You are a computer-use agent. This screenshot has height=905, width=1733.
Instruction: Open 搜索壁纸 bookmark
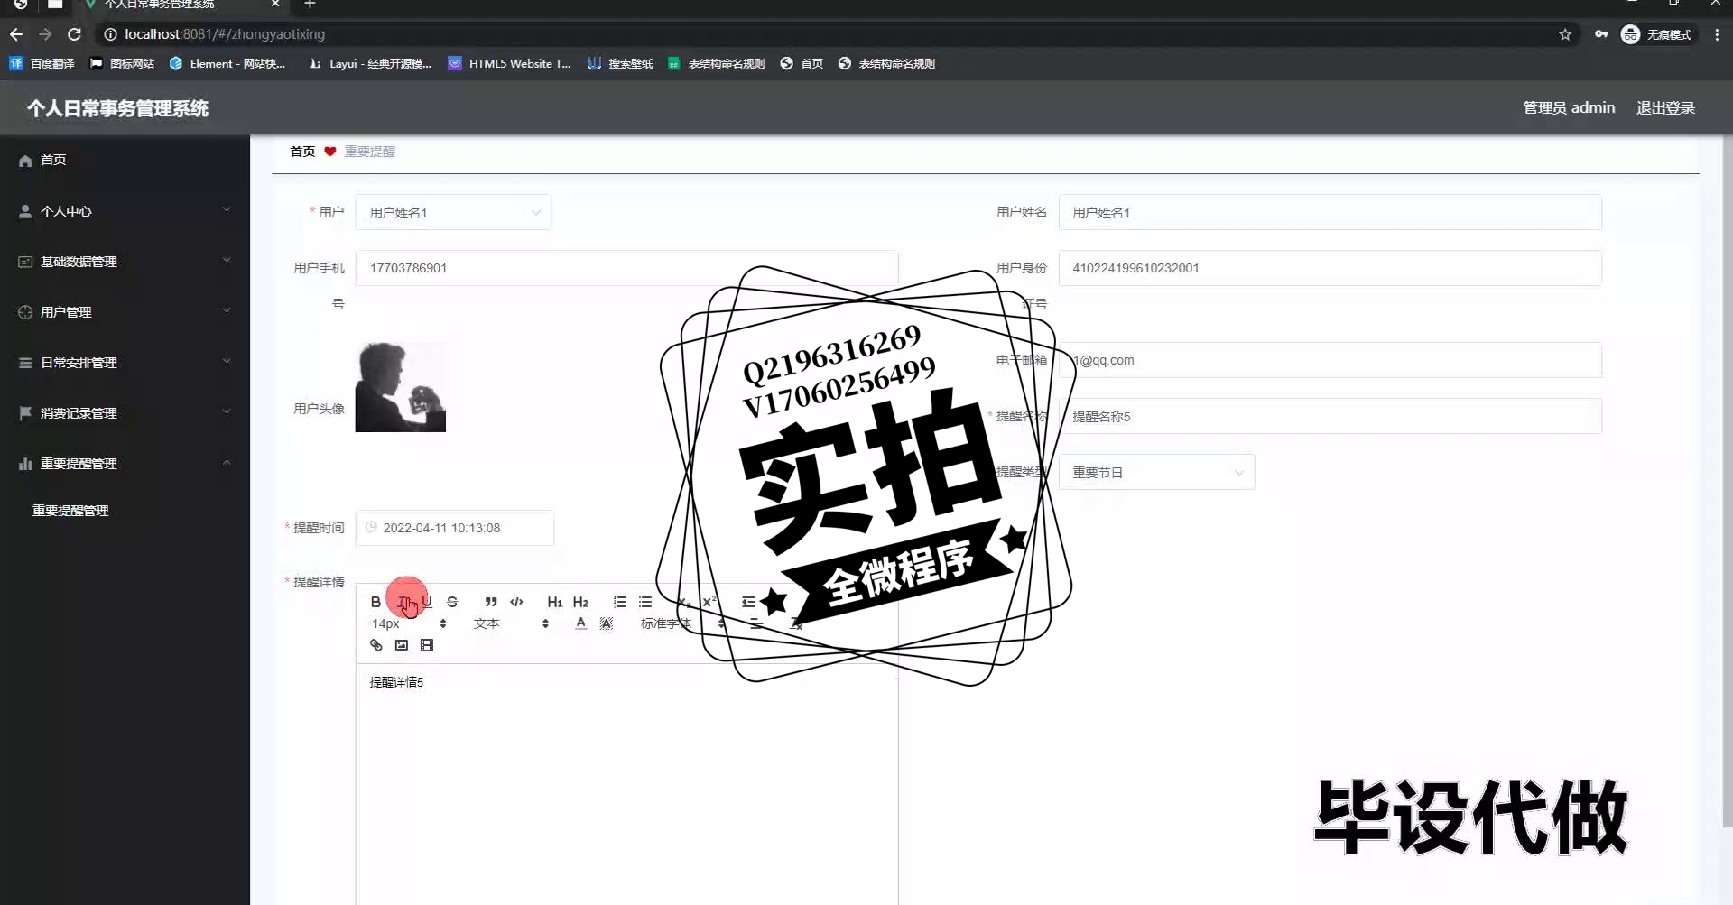(x=620, y=63)
